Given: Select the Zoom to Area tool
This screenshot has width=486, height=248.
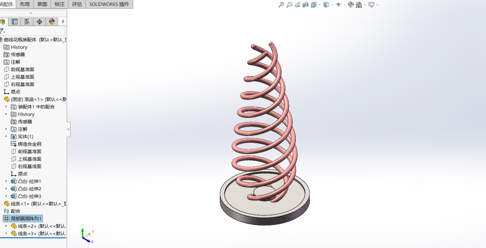Looking at the screenshot, I should tap(289, 5).
